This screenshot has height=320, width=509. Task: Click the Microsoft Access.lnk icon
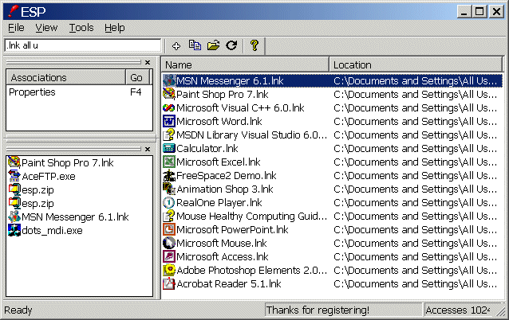pyautogui.click(x=169, y=256)
